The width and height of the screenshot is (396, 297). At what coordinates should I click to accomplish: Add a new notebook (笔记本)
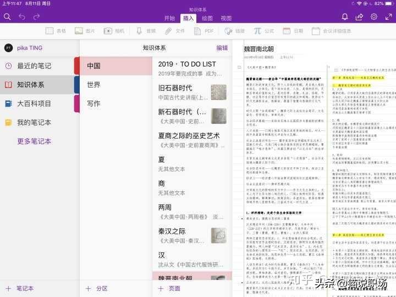20,288
